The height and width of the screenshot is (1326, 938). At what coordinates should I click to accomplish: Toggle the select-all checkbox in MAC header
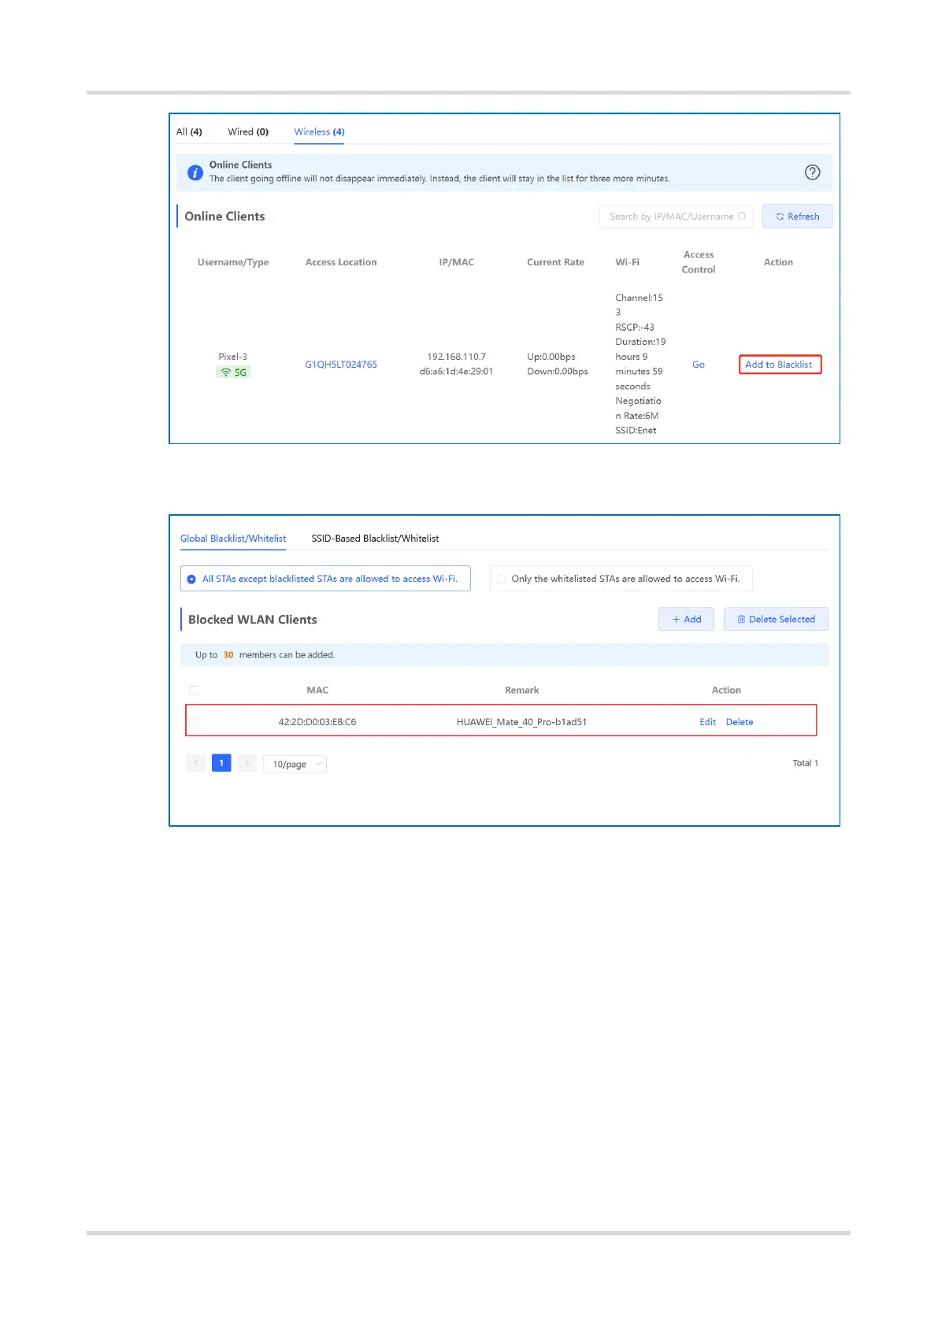194,691
